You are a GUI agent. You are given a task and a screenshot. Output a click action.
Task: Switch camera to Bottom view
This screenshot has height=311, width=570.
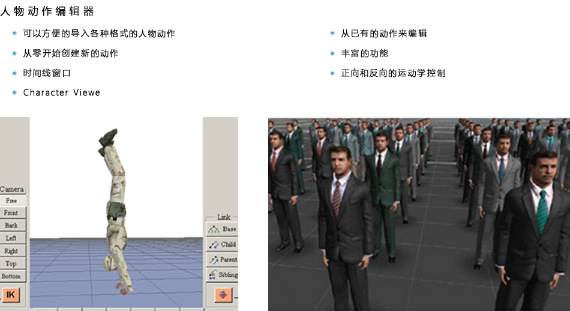(x=12, y=276)
